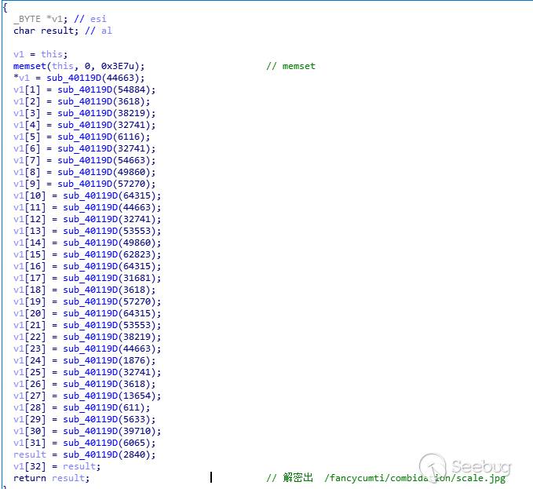The width and height of the screenshot is (533, 489).
Task: Click the v1[23] assignment line
Action: pyautogui.click(x=87, y=349)
